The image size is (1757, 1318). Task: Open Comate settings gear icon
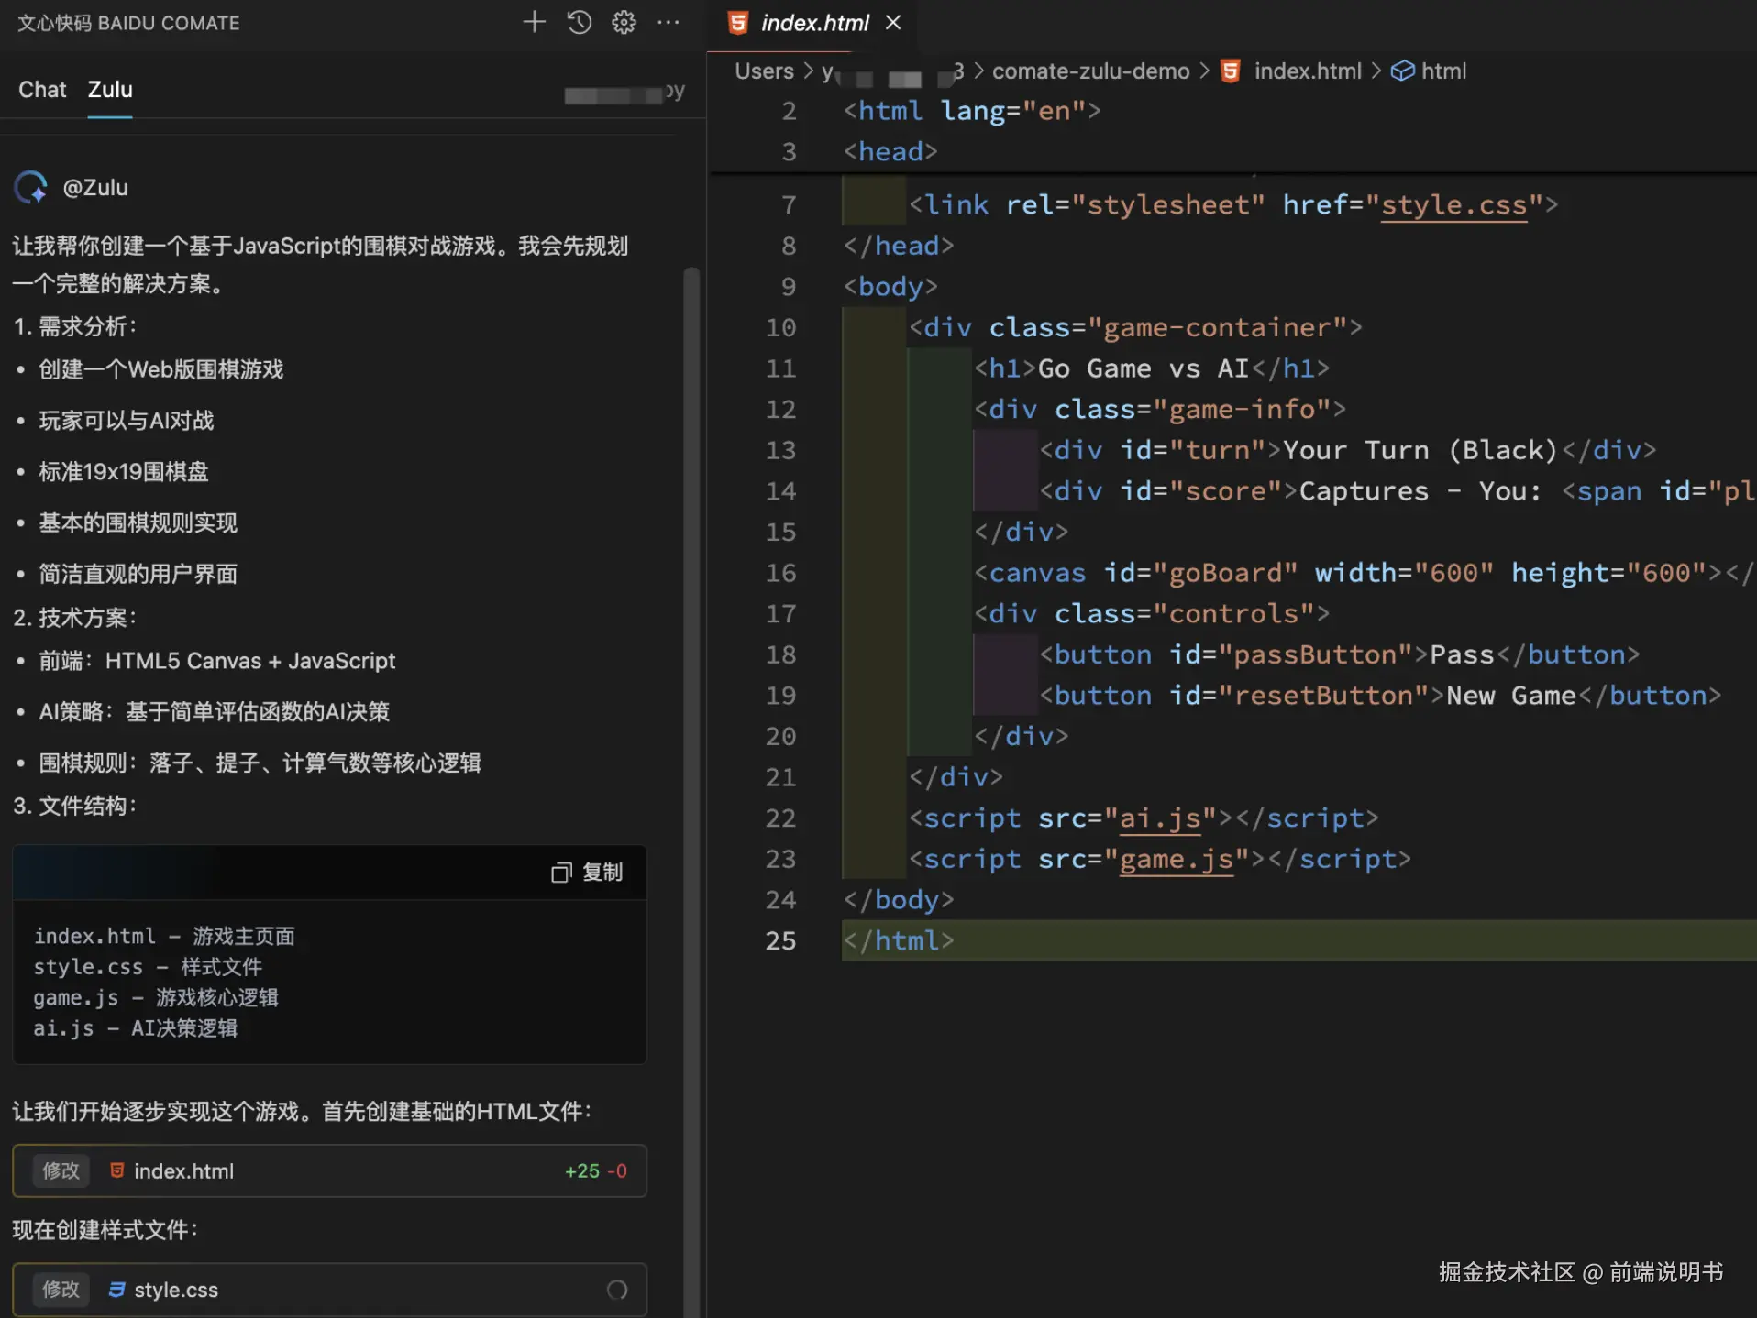click(624, 22)
